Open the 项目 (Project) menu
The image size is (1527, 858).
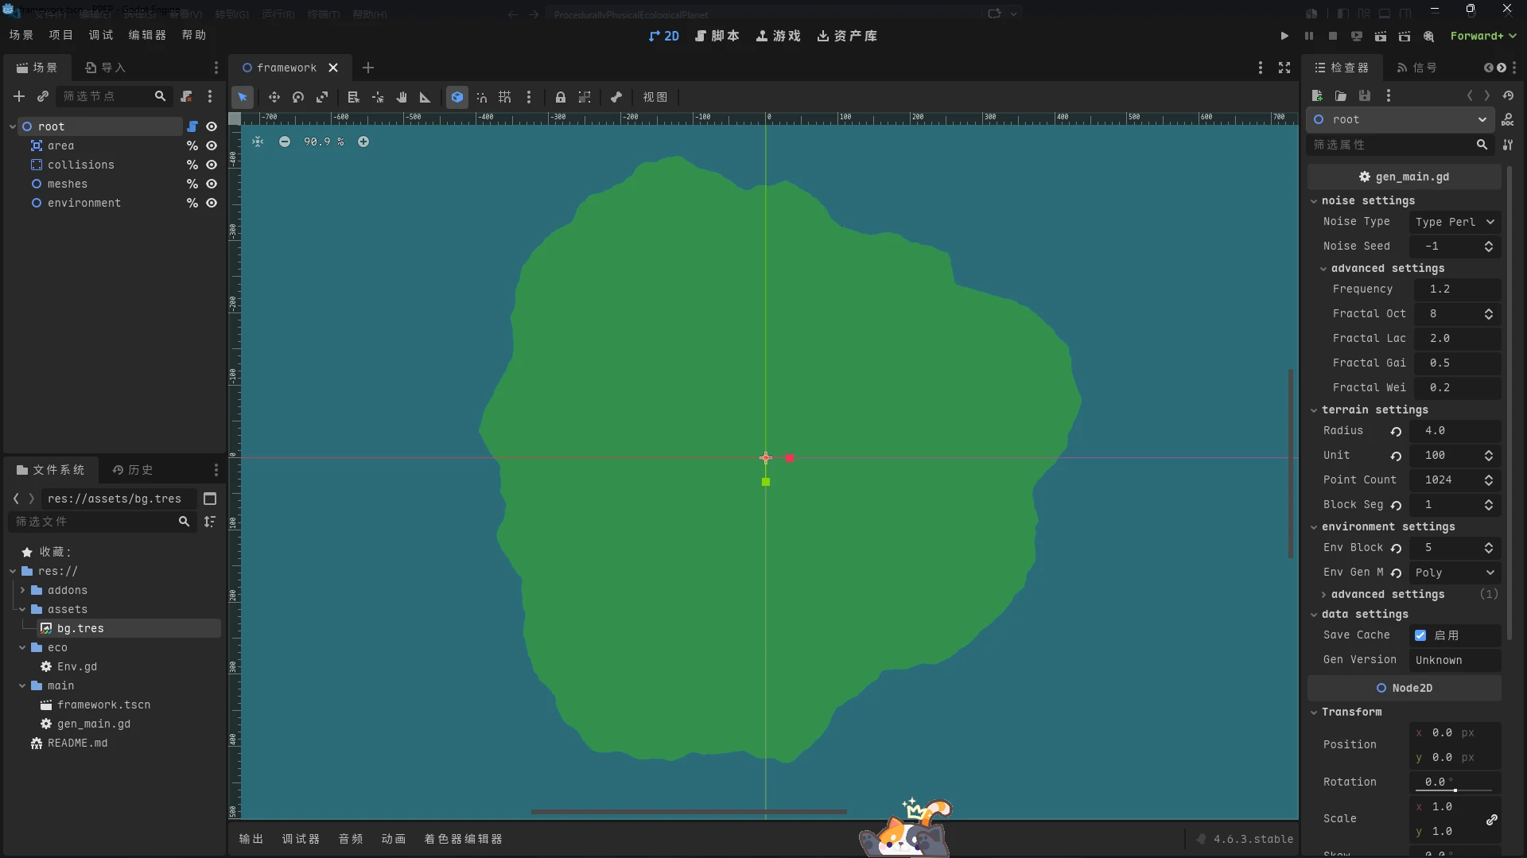(x=60, y=35)
